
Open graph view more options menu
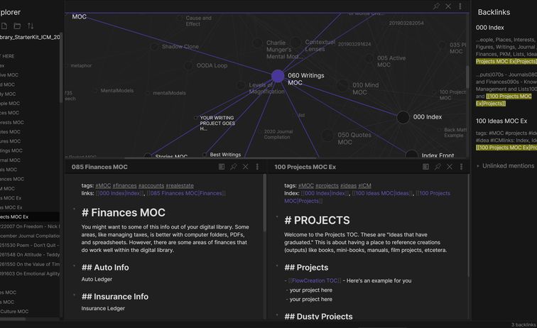pyautogui.click(x=460, y=6)
